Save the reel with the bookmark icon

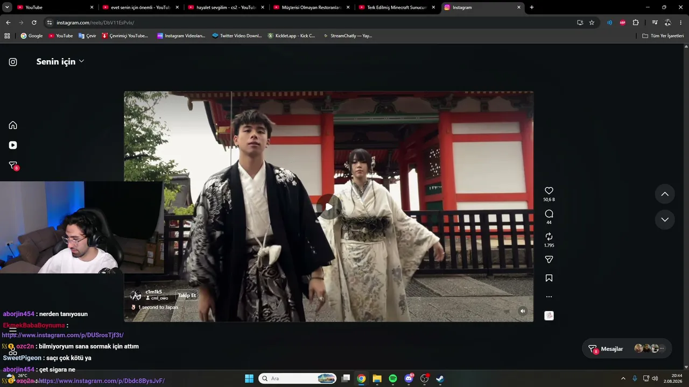(x=549, y=278)
